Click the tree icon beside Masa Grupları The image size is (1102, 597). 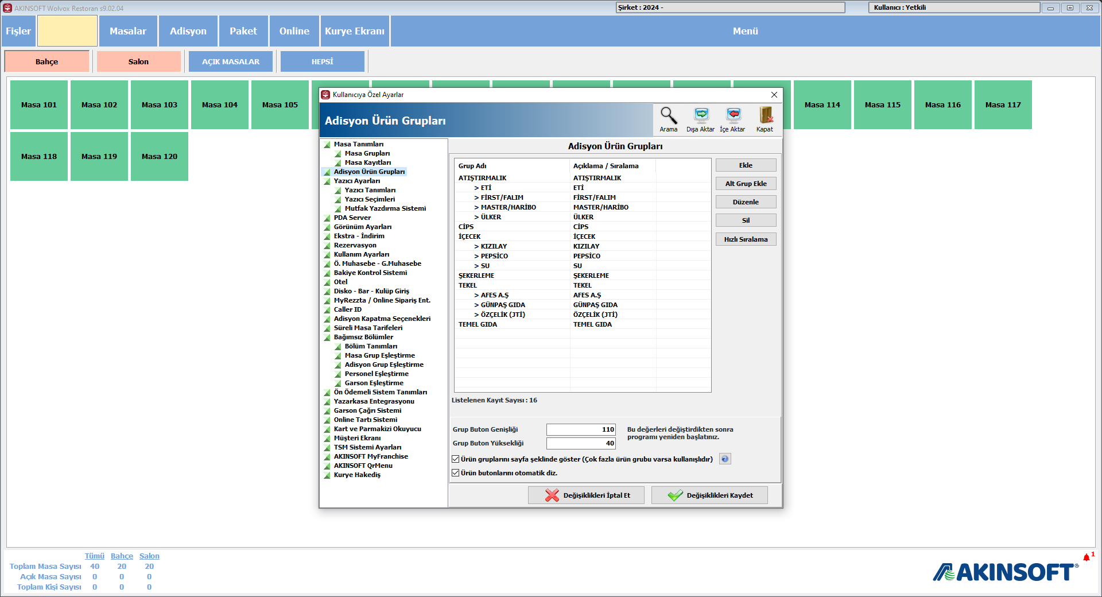coord(338,154)
